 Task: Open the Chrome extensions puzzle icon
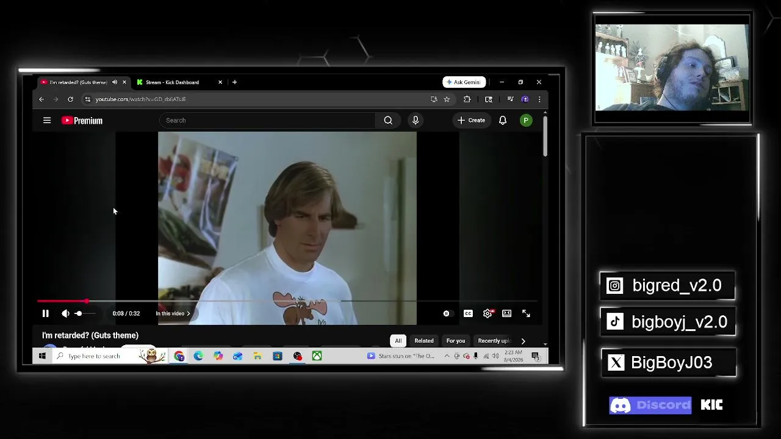point(467,99)
